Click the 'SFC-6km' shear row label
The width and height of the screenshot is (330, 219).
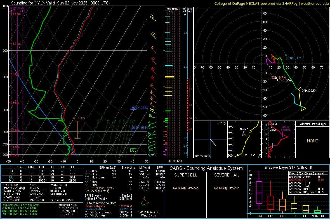tap(91, 182)
